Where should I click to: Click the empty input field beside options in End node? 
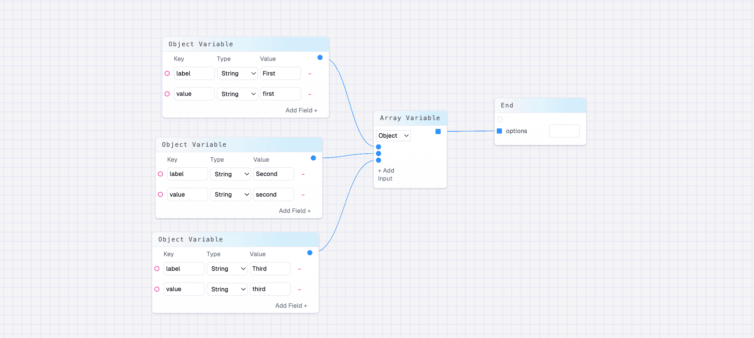pos(564,131)
